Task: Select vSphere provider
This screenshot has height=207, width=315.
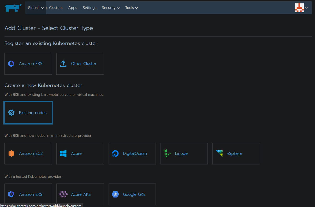Action: pyautogui.click(x=236, y=153)
